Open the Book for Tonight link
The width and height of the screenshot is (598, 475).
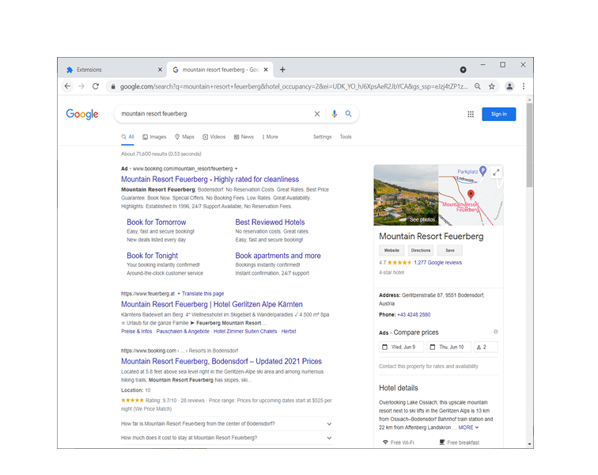152,256
